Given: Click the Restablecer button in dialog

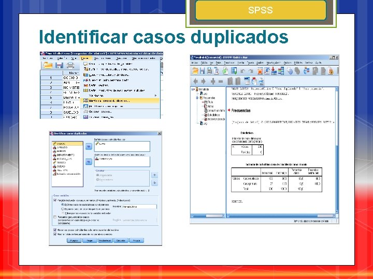Looking at the screenshot, I should [105, 241].
